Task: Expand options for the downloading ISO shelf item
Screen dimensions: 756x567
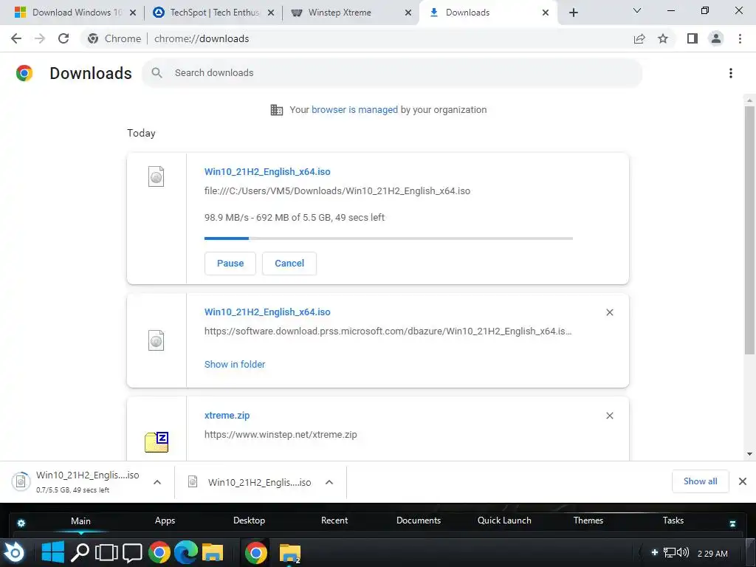Action: coord(157,482)
